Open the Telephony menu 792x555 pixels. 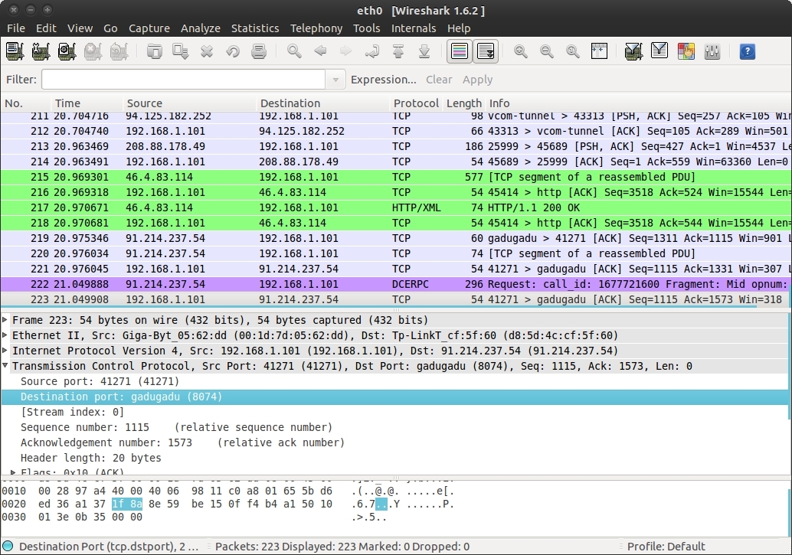[316, 28]
